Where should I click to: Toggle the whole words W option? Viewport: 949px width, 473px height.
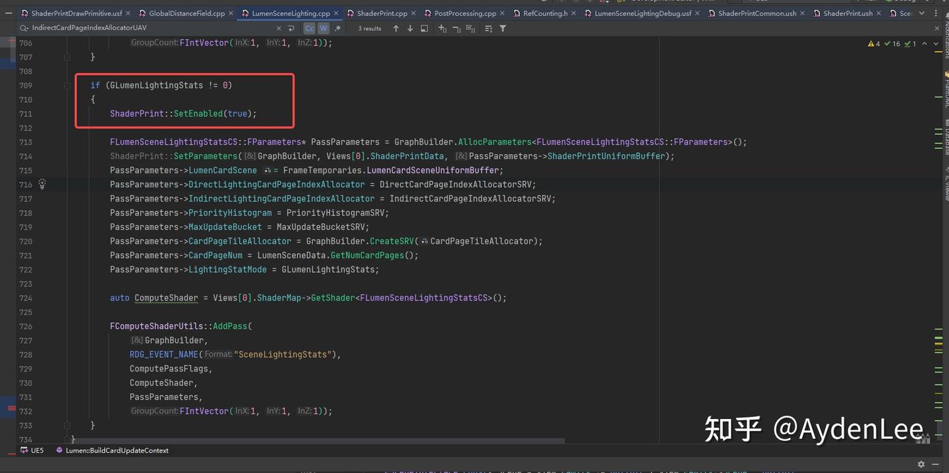tap(323, 28)
